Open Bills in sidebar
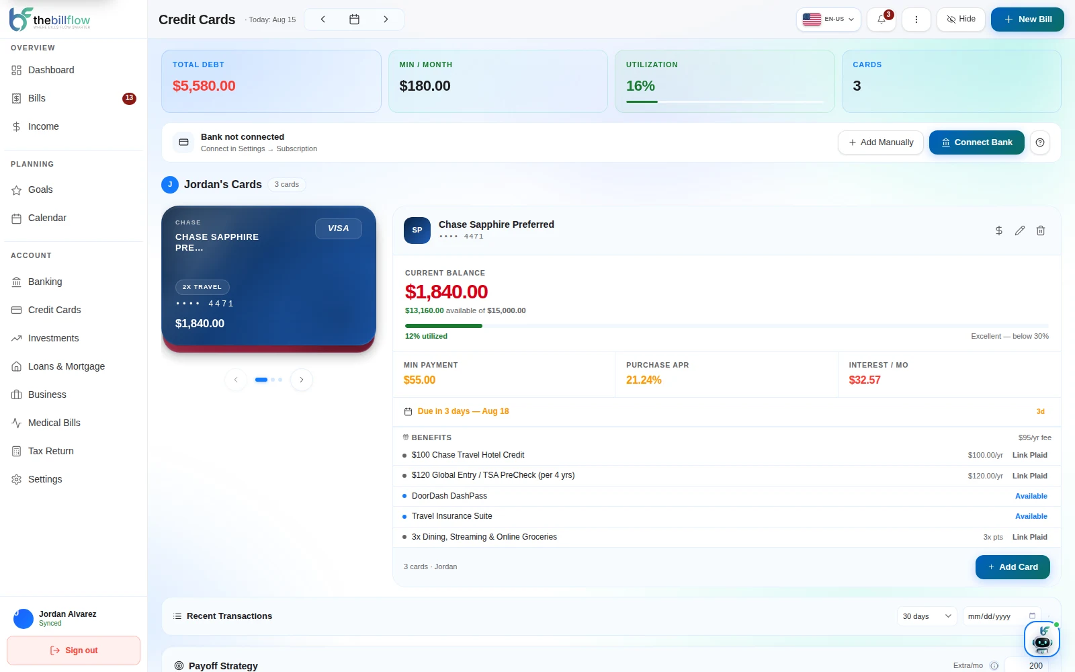 74,98
